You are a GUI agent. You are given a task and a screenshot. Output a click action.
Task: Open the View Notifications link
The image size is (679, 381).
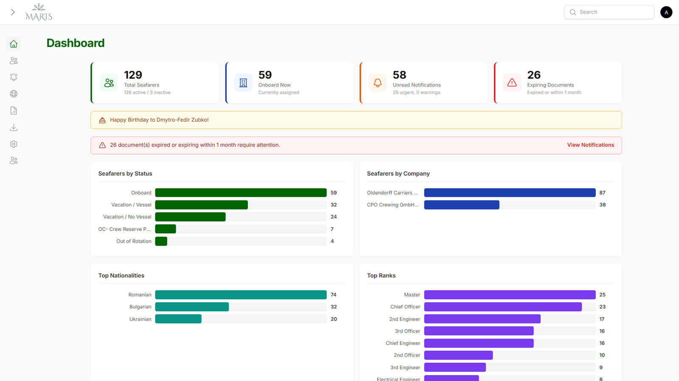pos(590,145)
